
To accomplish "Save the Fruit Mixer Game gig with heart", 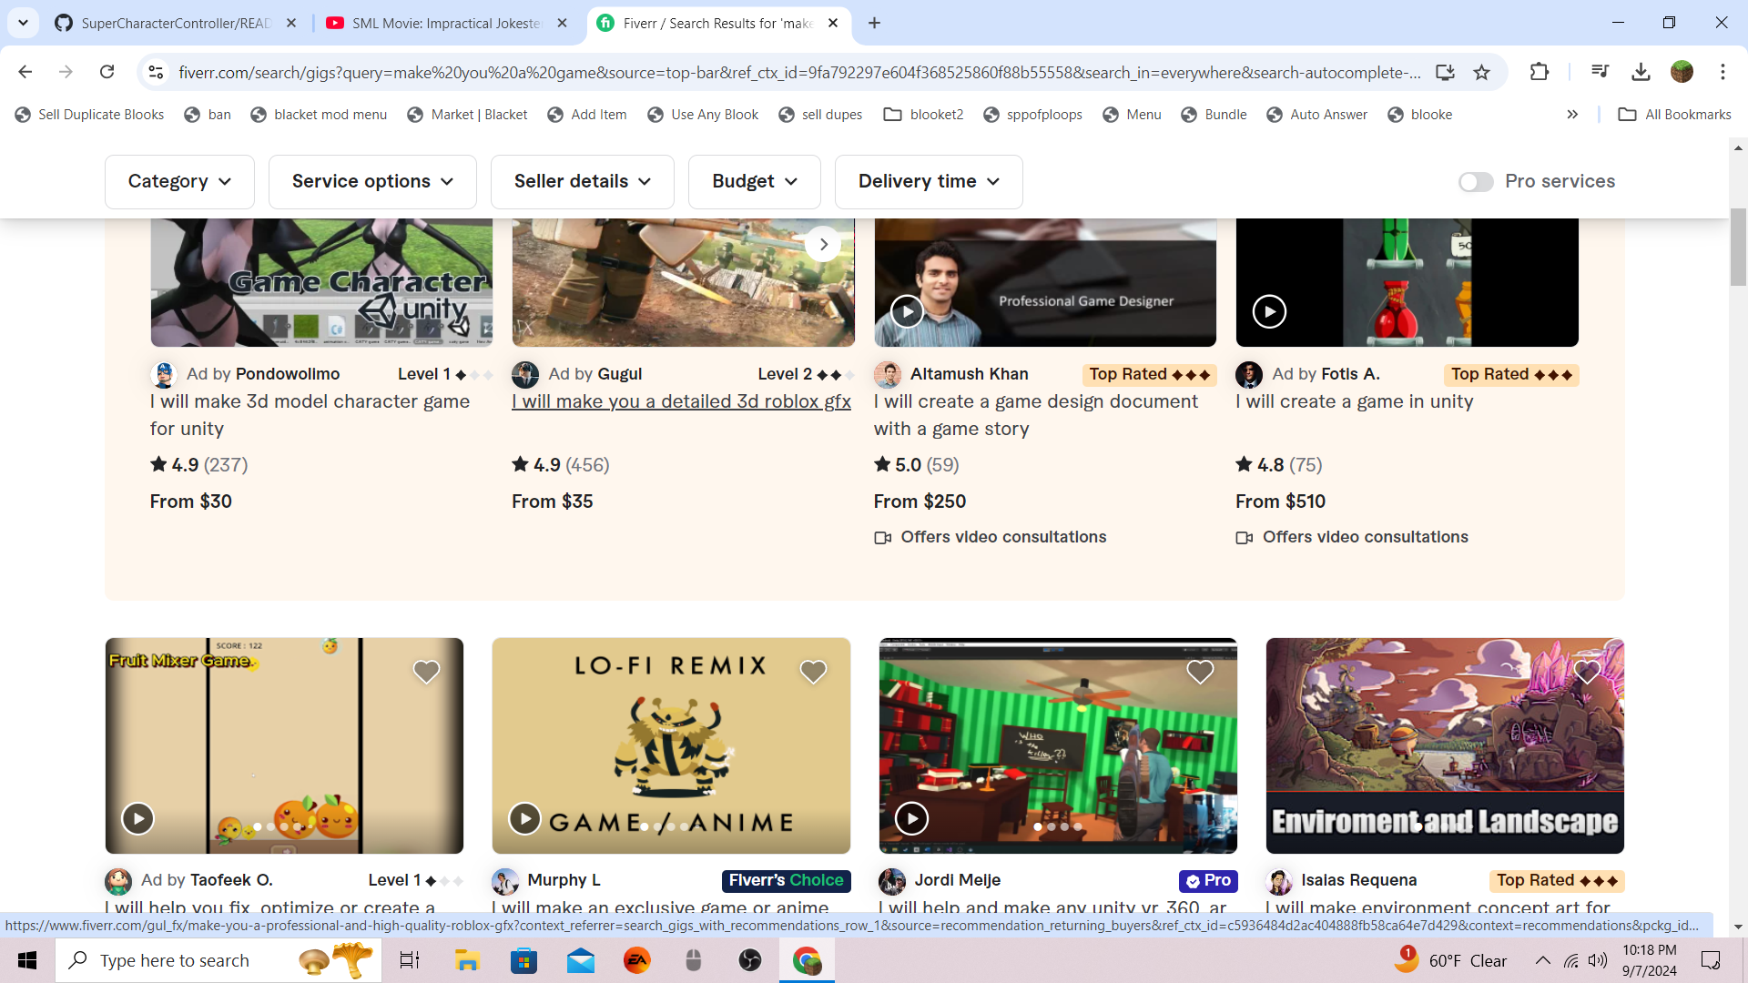I will 426,672.
